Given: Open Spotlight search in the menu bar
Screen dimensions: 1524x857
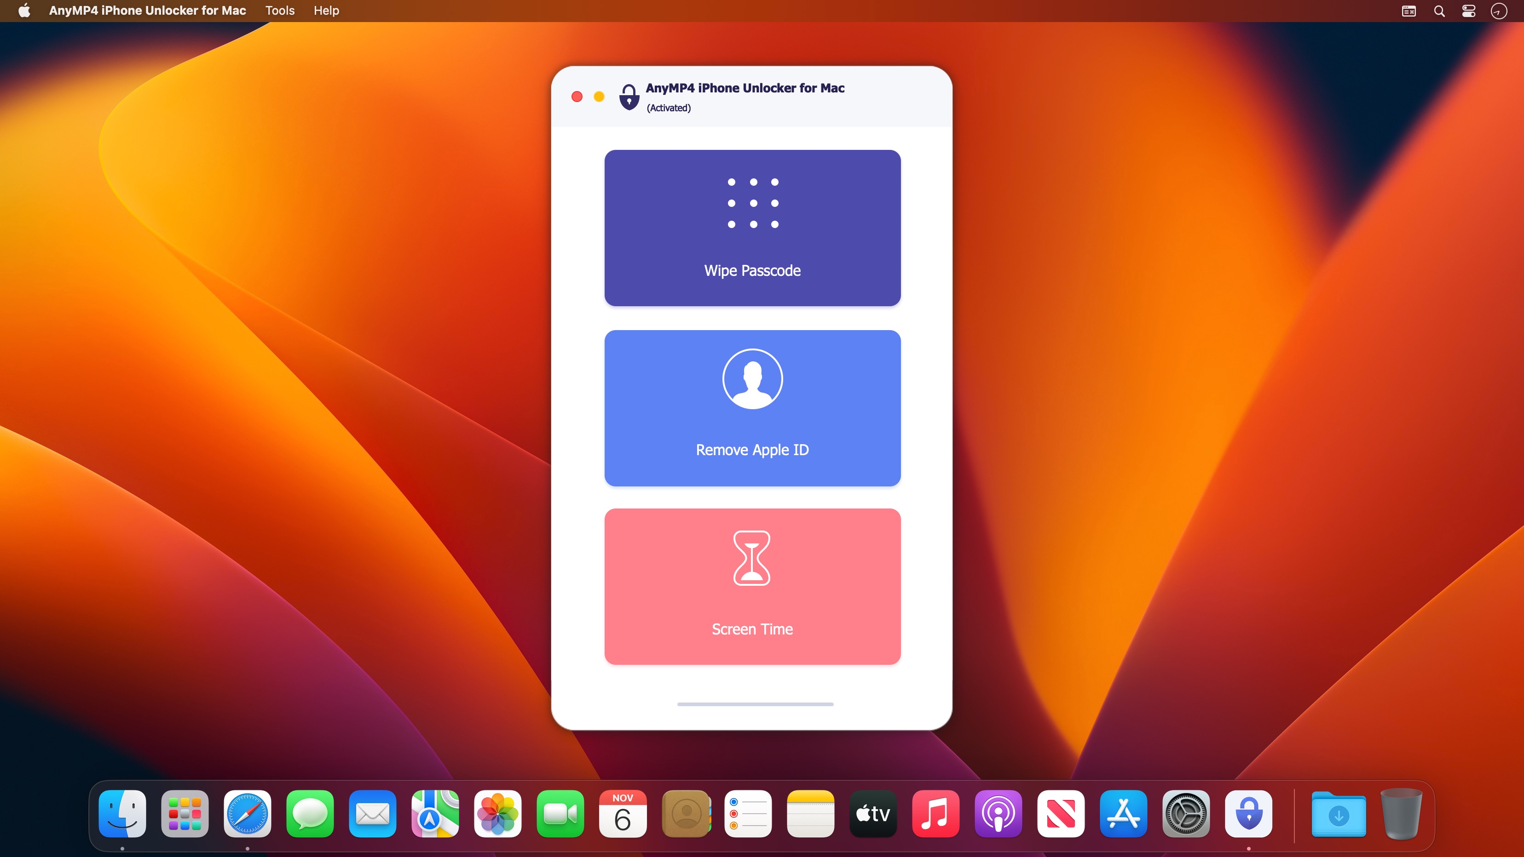Looking at the screenshot, I should tap(1439, 11).
